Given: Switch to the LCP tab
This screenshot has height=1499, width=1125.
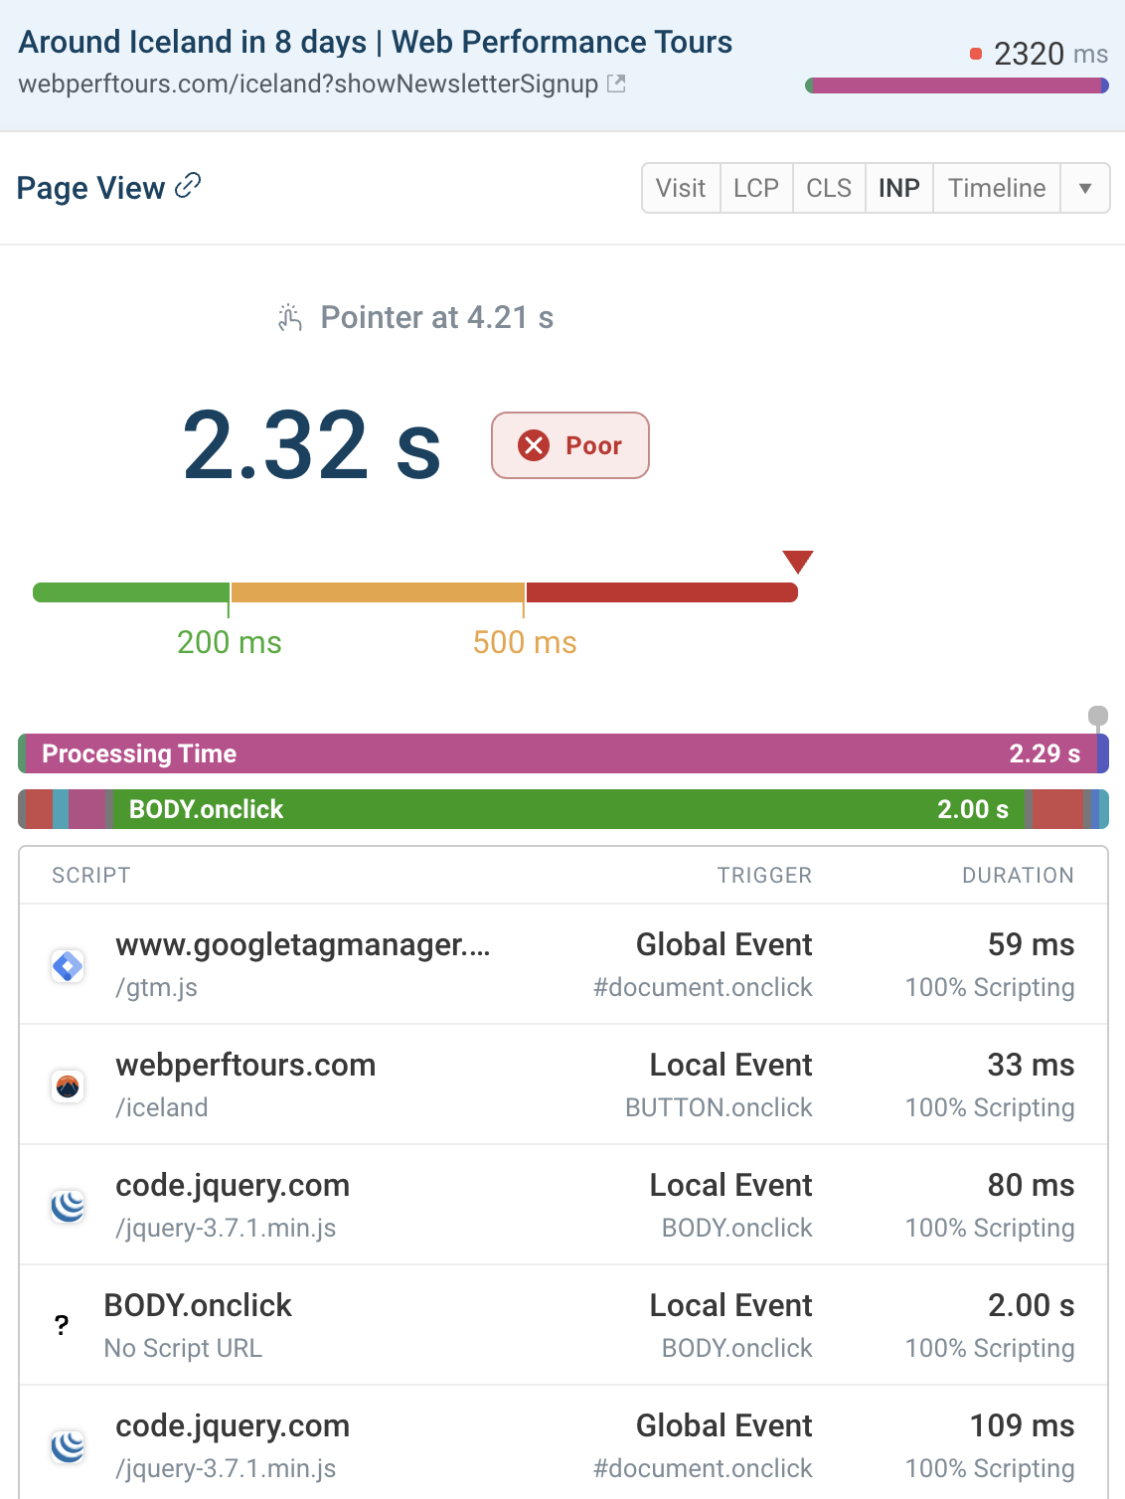Looking at the screenshot, I should click(756, 188).
